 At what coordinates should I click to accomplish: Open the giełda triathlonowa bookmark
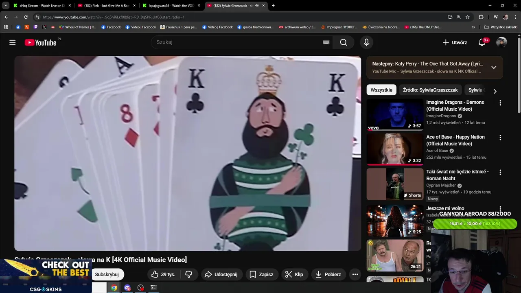[255, 27]
